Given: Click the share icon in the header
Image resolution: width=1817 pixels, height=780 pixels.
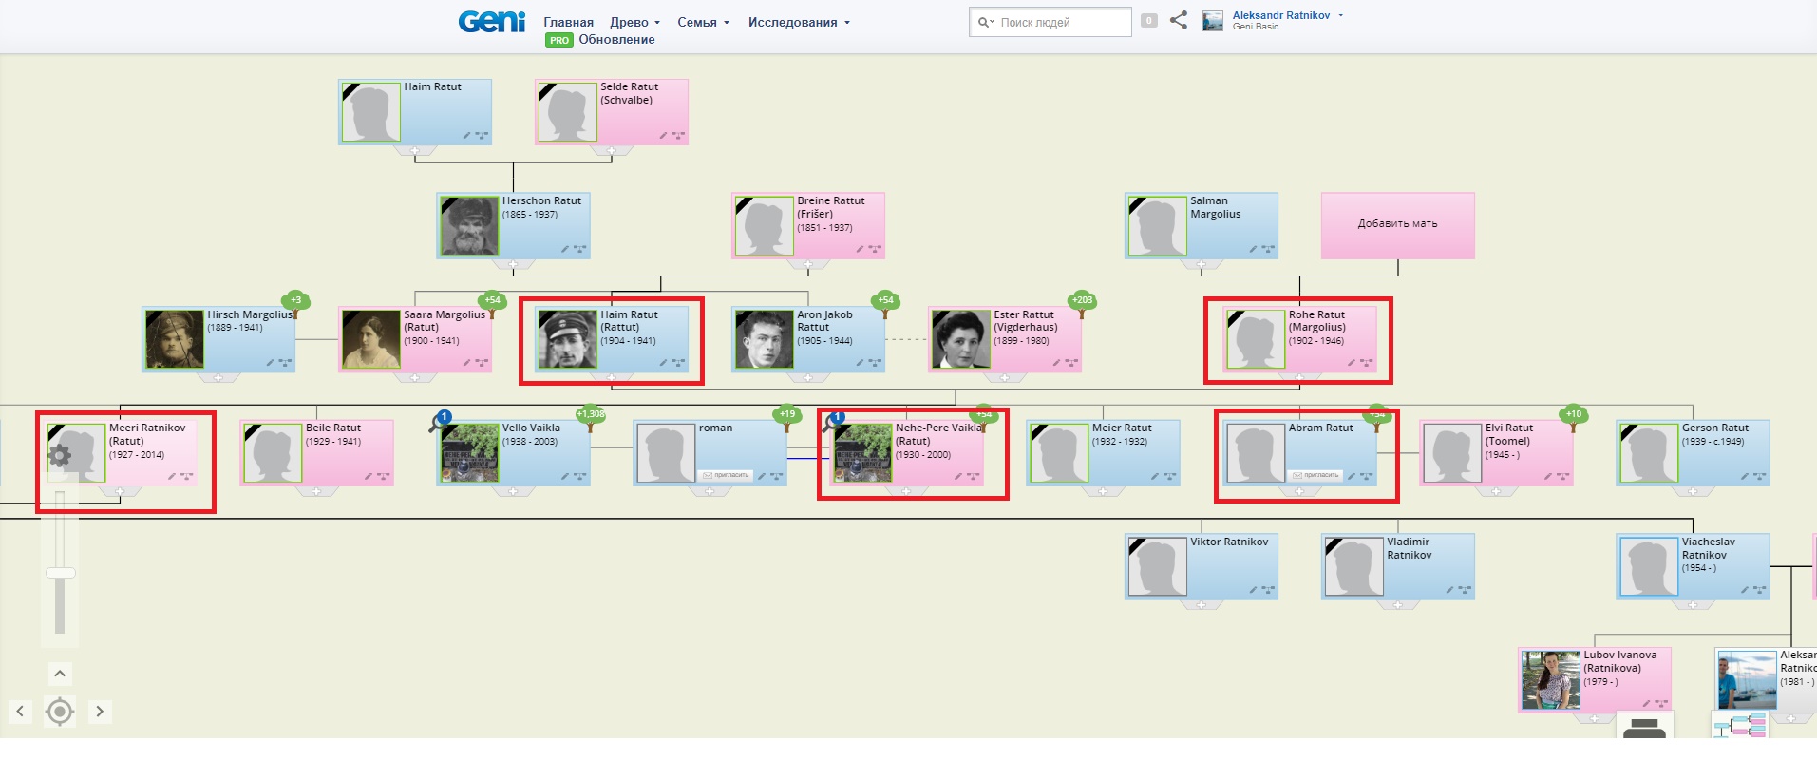Looking at the screenshot, I should [1179, 20].
